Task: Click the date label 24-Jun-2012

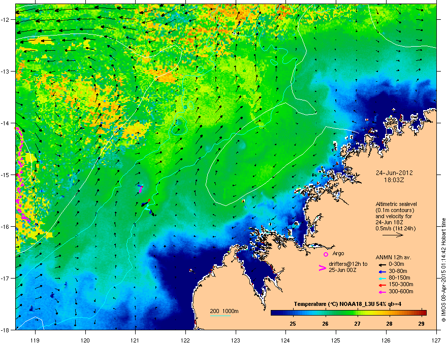Action: click(394, 173)
